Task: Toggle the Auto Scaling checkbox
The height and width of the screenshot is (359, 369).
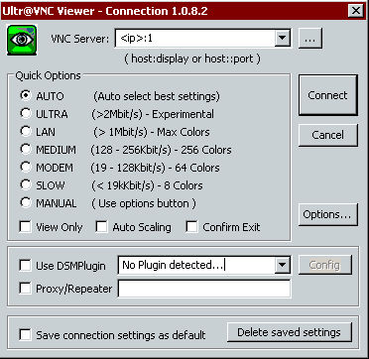Action: point(101,227)
